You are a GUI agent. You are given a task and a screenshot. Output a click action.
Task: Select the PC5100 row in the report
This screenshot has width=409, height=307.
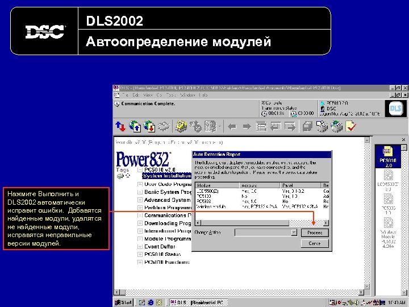(x=262, y=196)
